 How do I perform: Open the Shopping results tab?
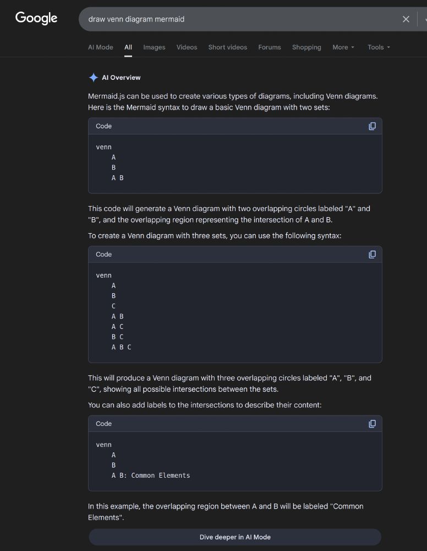[306, 47]
